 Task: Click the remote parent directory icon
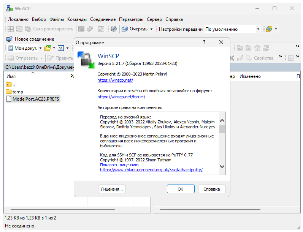[x=240, y=48]
